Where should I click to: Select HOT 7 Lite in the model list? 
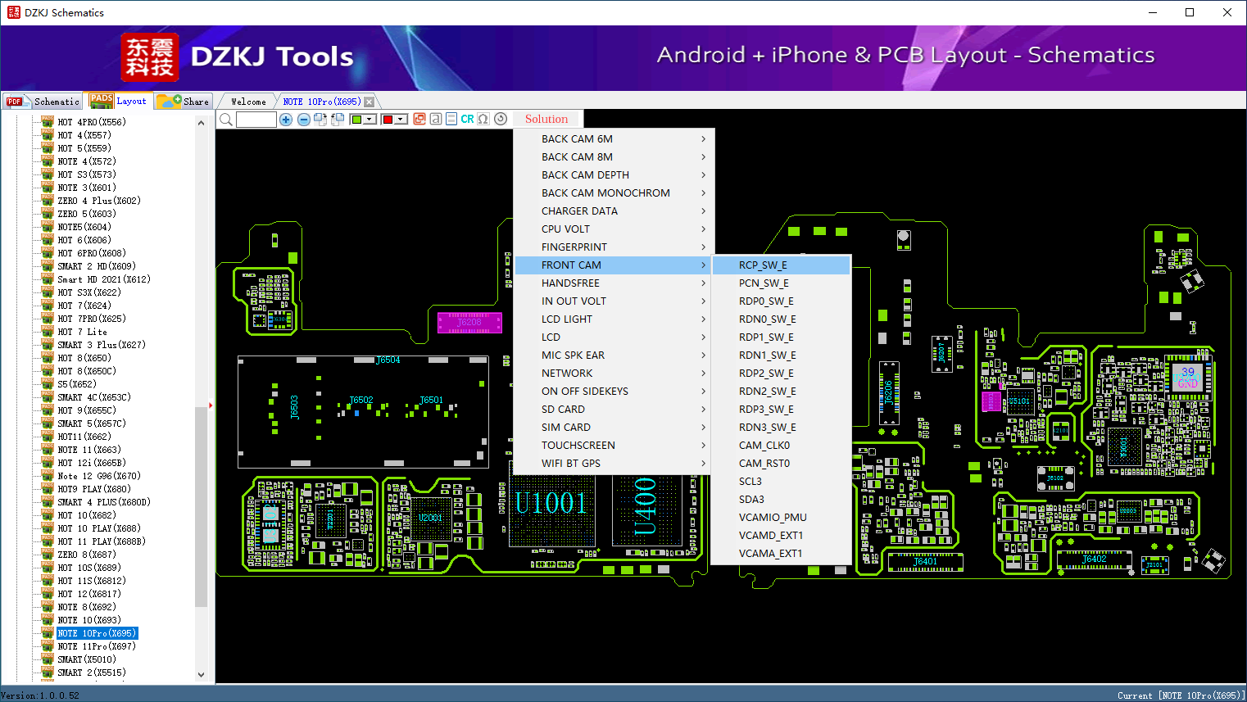(82, 332)
